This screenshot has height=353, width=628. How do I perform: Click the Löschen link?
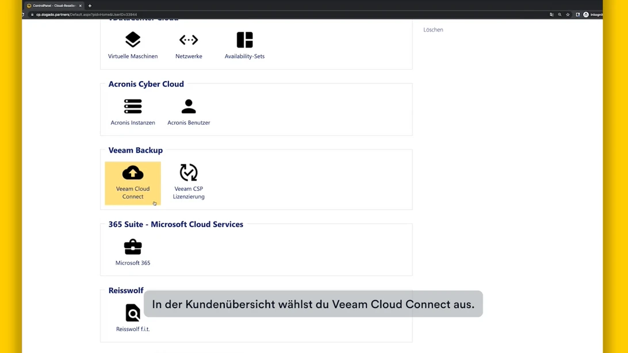click(x=433, y=30)
